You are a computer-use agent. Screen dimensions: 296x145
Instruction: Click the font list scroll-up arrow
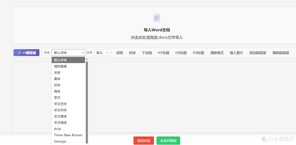[87, 59]
